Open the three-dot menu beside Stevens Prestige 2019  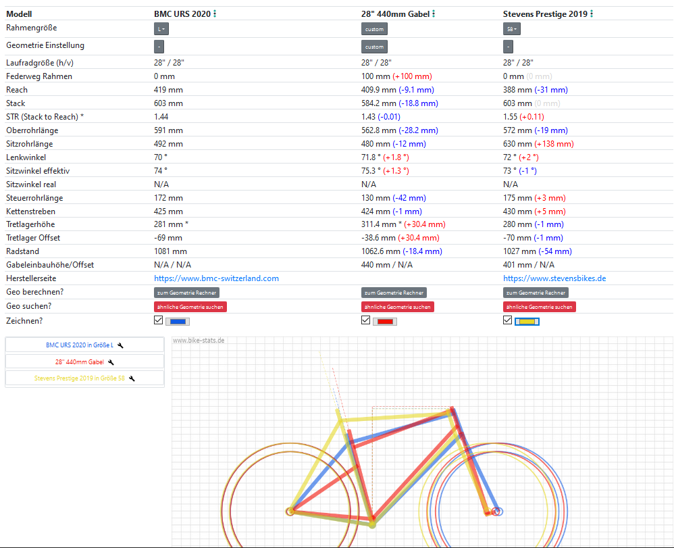point(592,14)
